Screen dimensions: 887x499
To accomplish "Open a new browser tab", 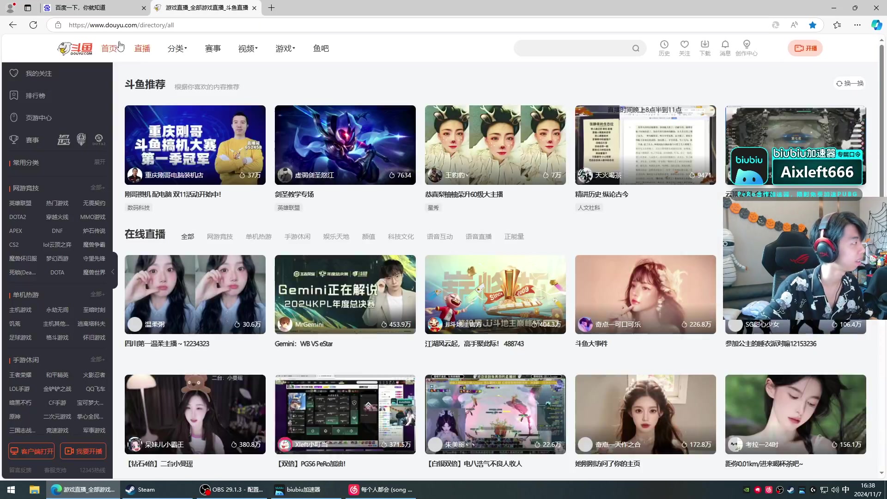I will 271,8.
